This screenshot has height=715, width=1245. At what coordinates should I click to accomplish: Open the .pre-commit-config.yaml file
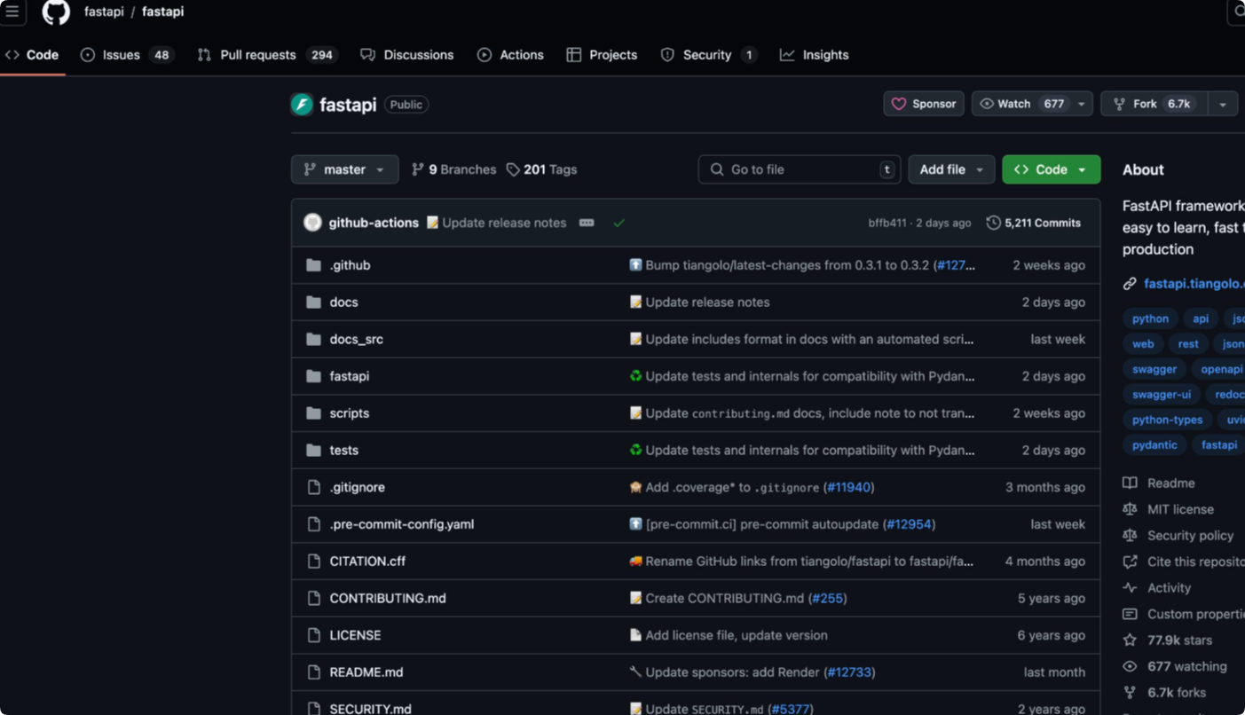(x=402, y=524)
